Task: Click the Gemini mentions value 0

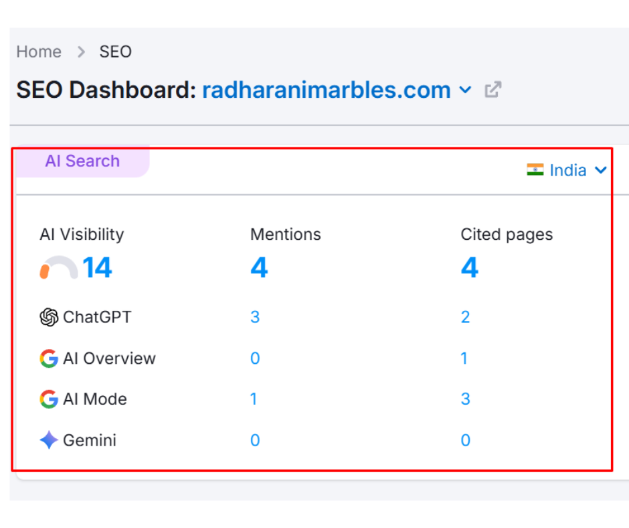Action: point(255,440)
